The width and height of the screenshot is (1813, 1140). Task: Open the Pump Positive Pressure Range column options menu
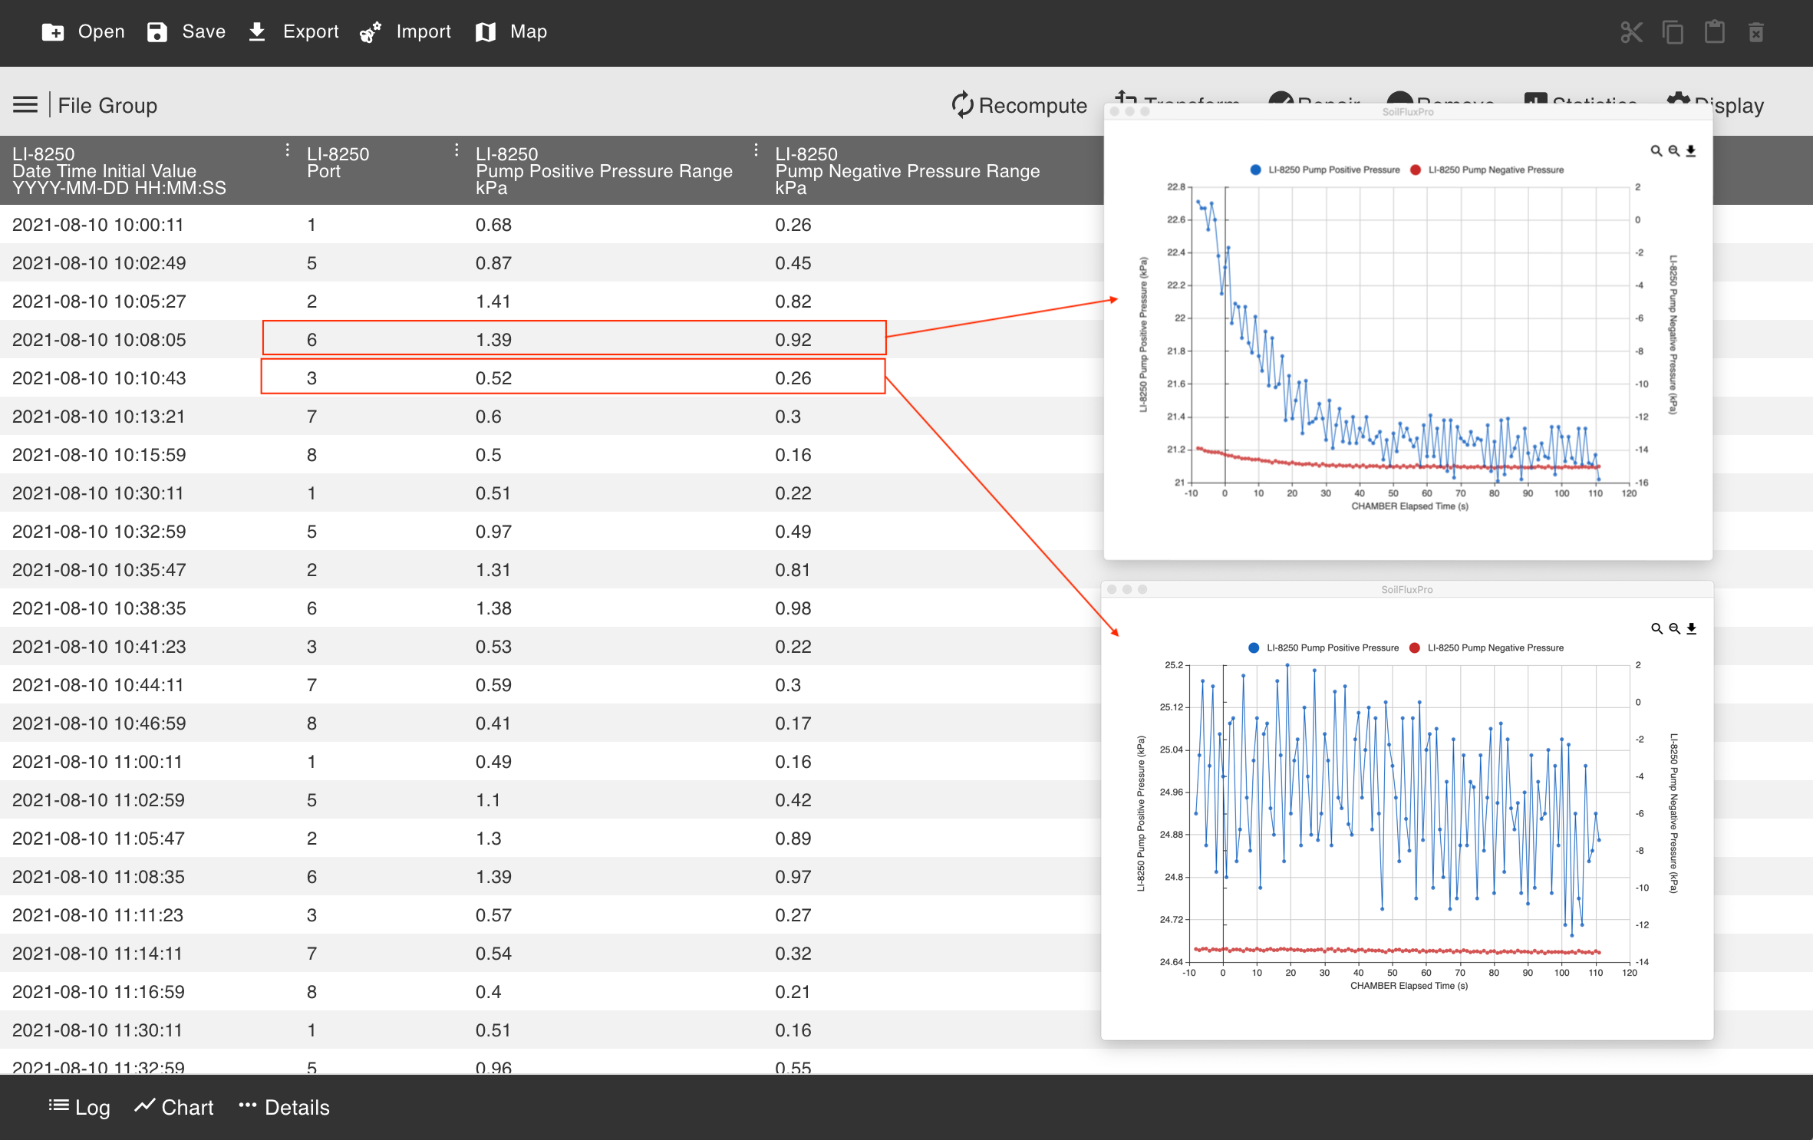pyautogui.click(x=756, y=150)
